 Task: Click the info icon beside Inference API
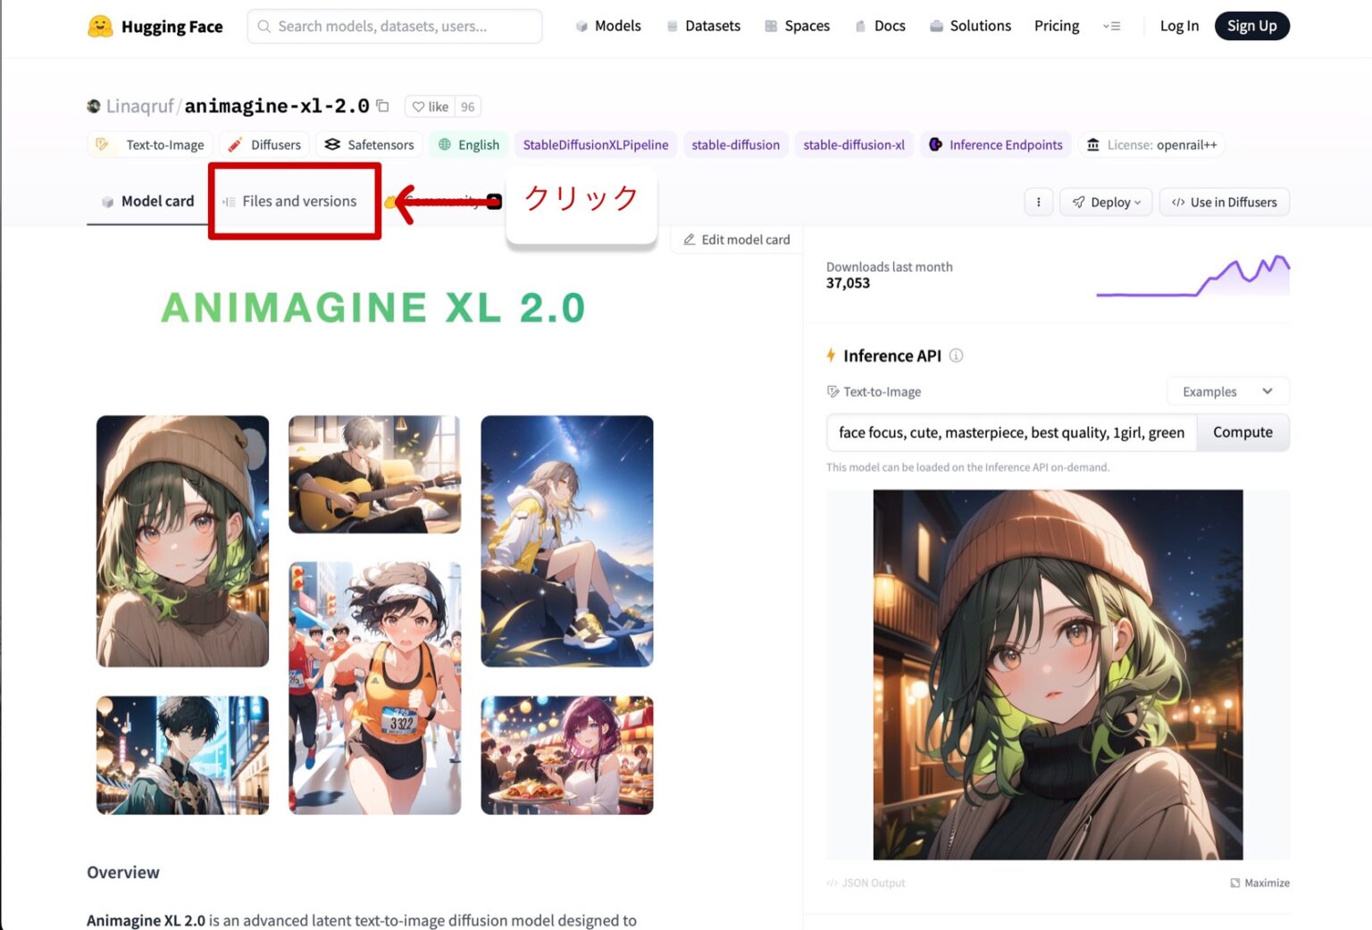[x=957, y=356]
